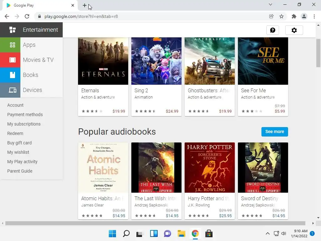This screenshot has width=321, height=241.
Task: Open the clock and date in the taskbar
Action: coord(299,233)
